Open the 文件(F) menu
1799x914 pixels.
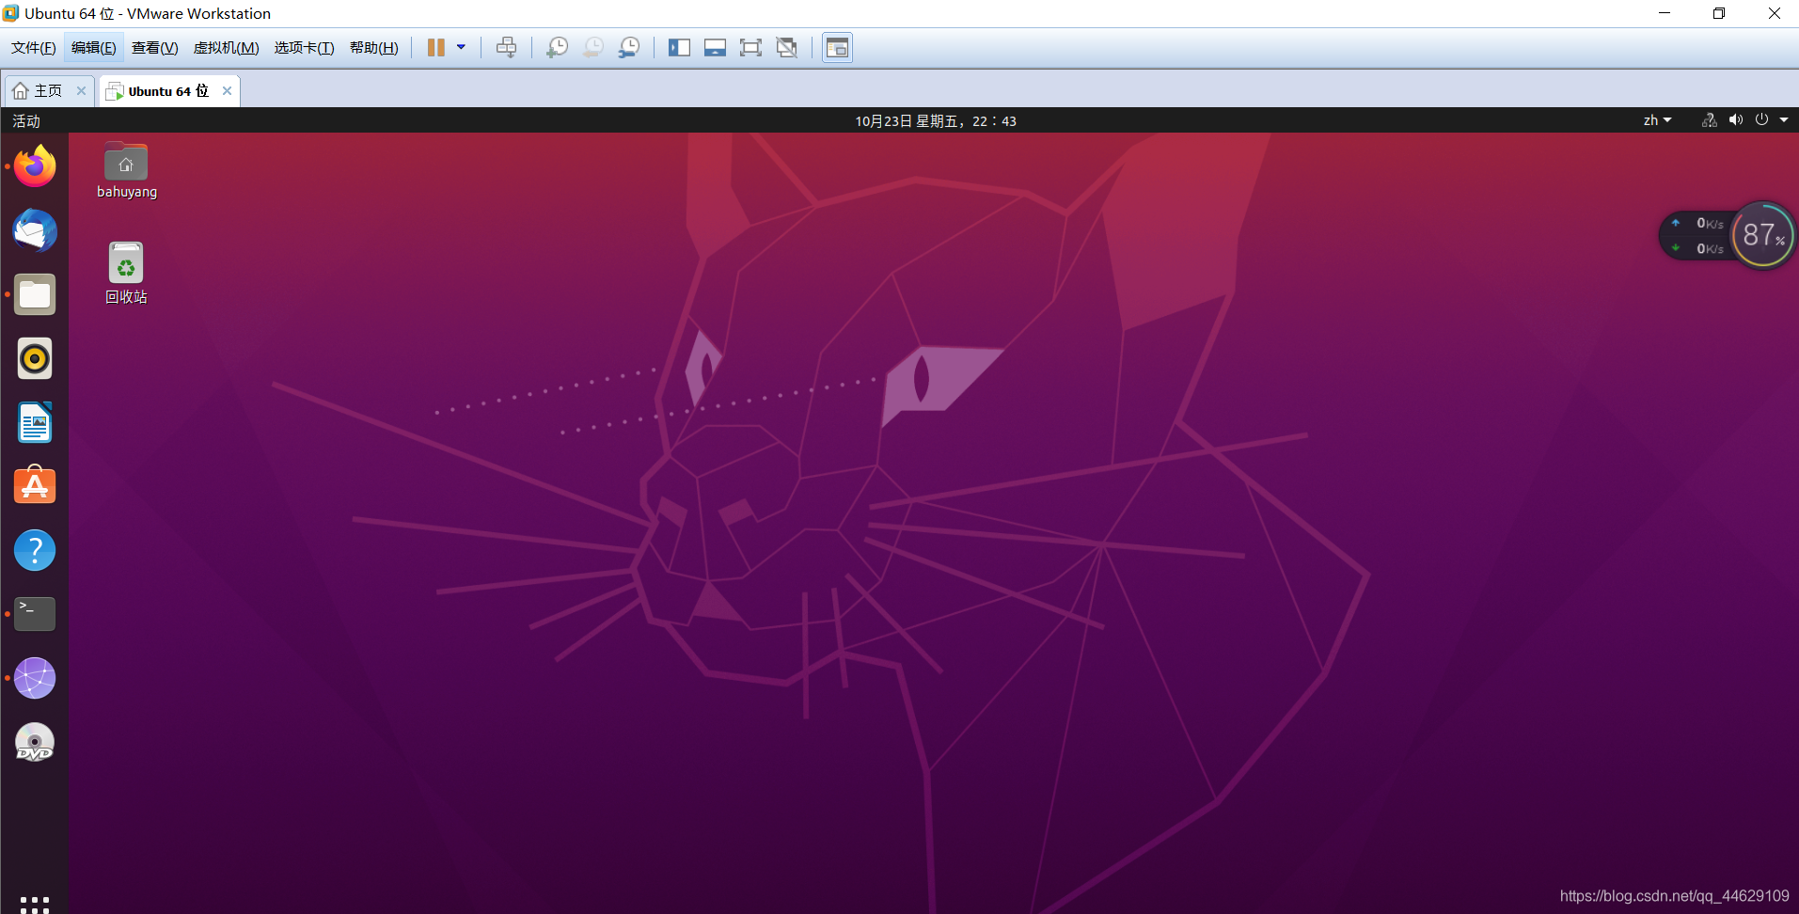pyautogui.click(x=34, y=48)
